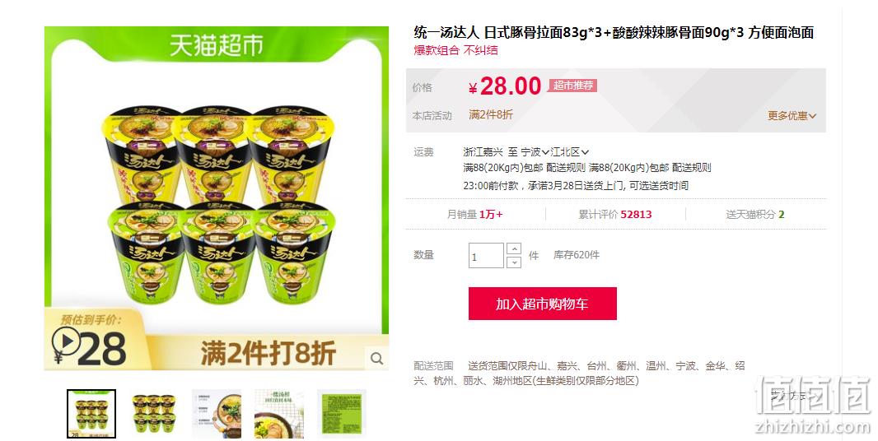Click the 天猫超市 logo banner
878x441 pixels.
[216, 45]
